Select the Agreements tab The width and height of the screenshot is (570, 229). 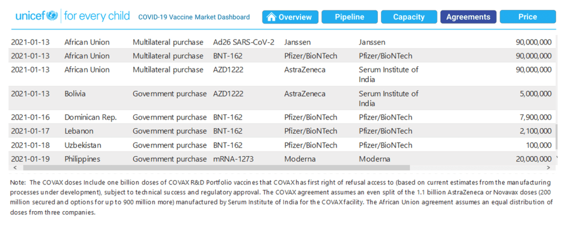pos(468,17)
